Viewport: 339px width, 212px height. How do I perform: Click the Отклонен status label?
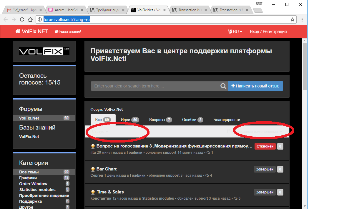[x=265, y=146]
